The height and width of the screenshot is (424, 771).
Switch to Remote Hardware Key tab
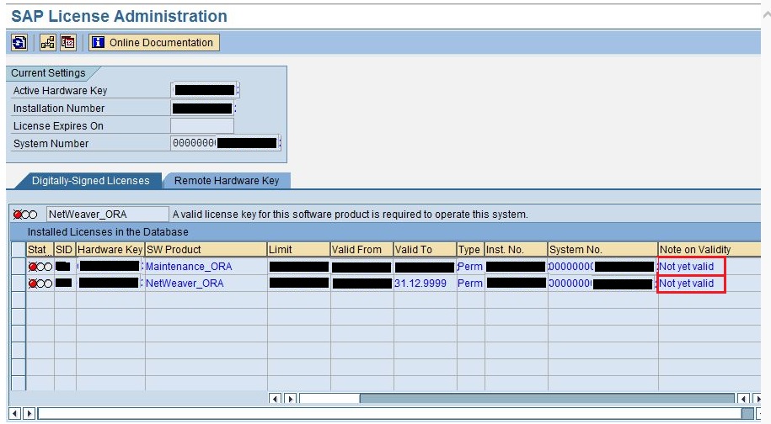[227, 181]
